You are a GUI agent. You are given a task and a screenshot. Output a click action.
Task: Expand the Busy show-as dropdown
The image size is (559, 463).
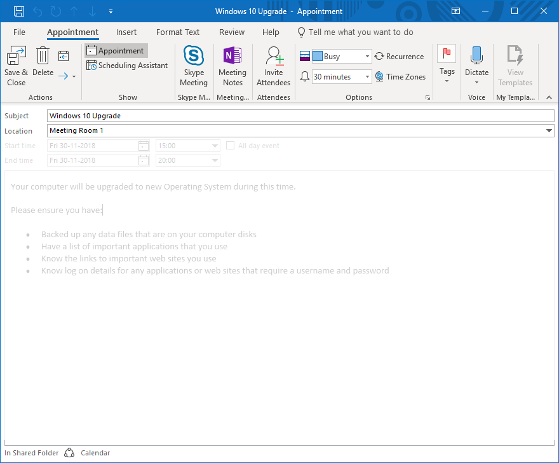pos(367,57)
